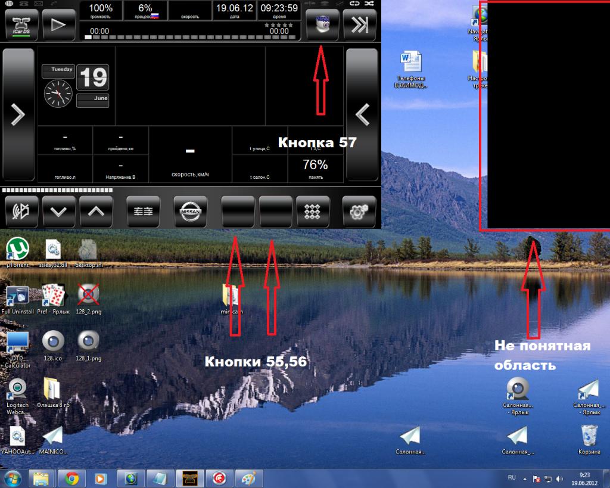Show hidden tray icons arrow
Viewport: 610px width, 488px height.
click(524, 479)
